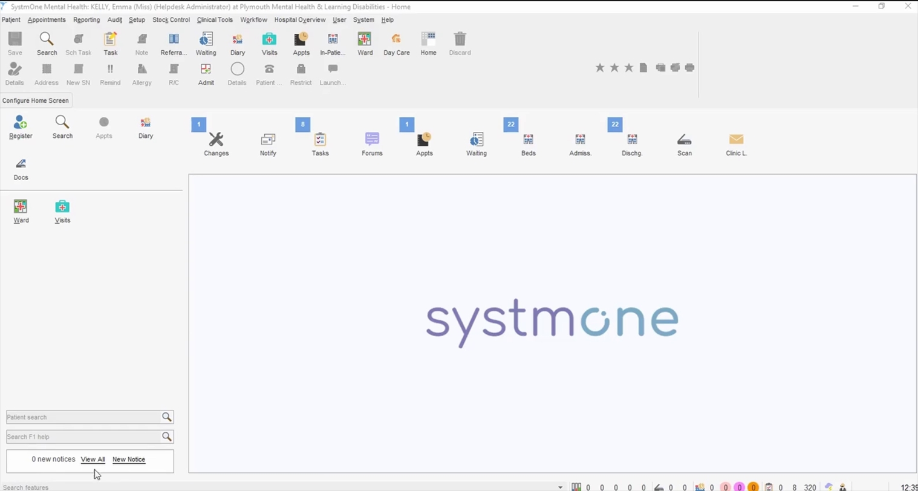The width and height of the screenshot is (918, 491).
Task: Click the Restrict padlock icon
Action: tap(301, 74)
